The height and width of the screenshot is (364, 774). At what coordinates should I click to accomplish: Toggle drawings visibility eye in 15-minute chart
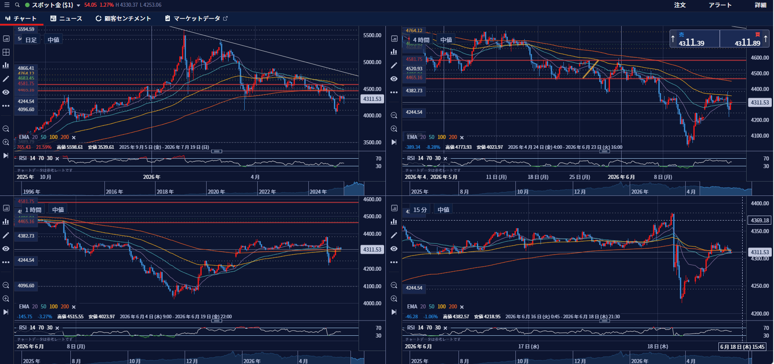[x=394, y=249]
